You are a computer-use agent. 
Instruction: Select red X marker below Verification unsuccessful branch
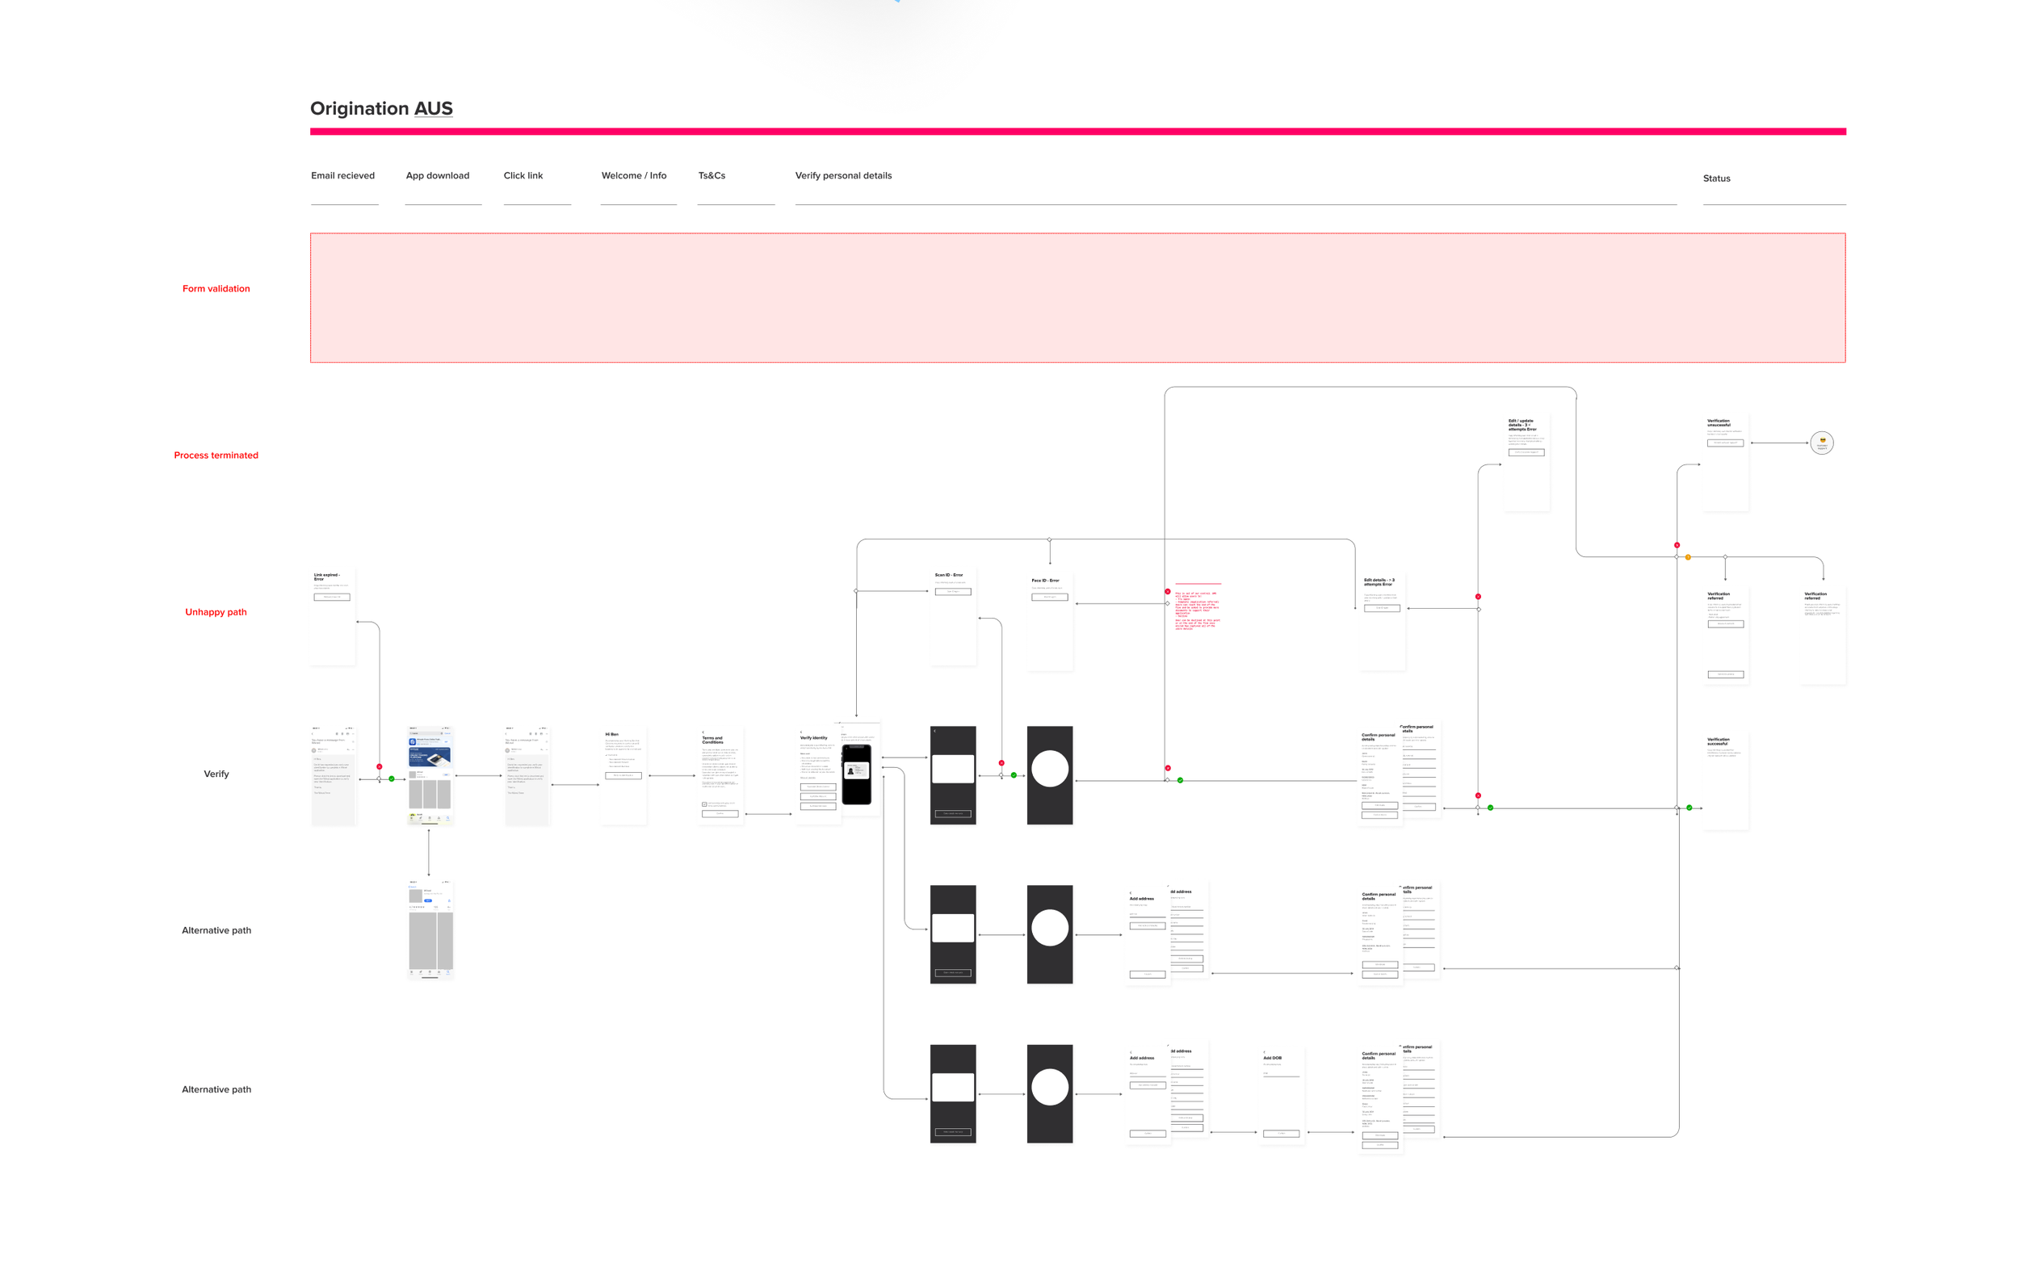1677,546
